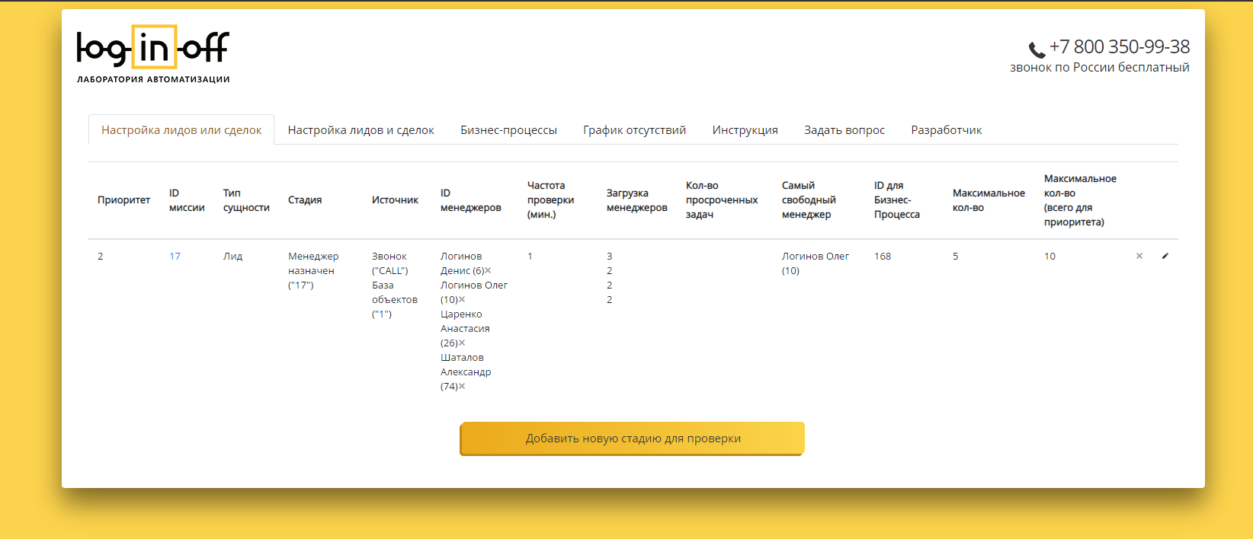Click the phone number +7 800 350-99-38

pos(1119,47)
